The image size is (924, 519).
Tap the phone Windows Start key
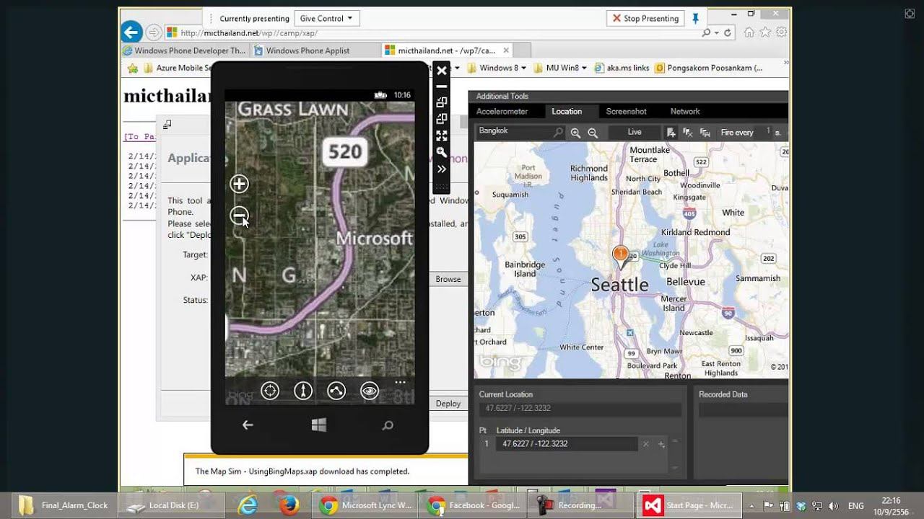click(x=319, y=425)
